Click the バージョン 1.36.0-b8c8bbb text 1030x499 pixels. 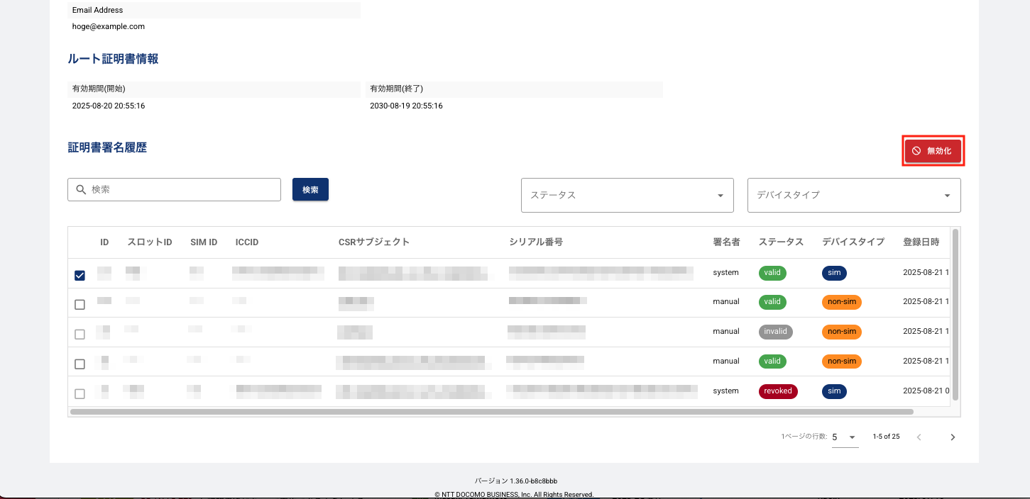click(515, 481)
